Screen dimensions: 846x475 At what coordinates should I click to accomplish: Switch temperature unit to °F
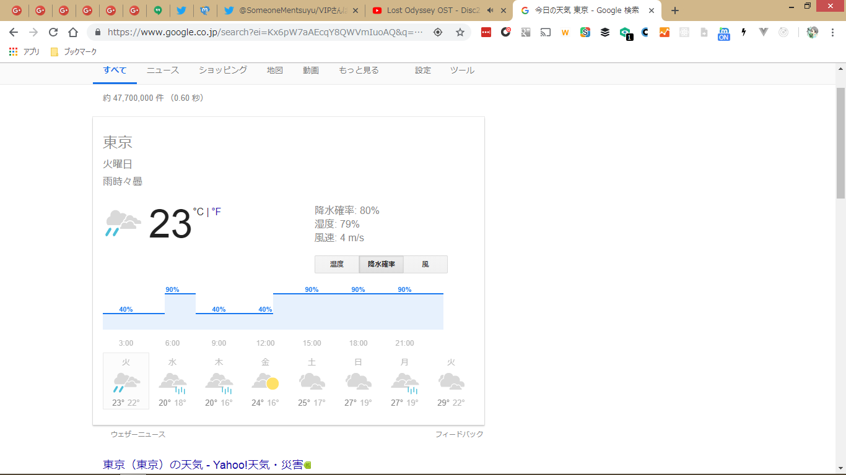click(216, 212)
